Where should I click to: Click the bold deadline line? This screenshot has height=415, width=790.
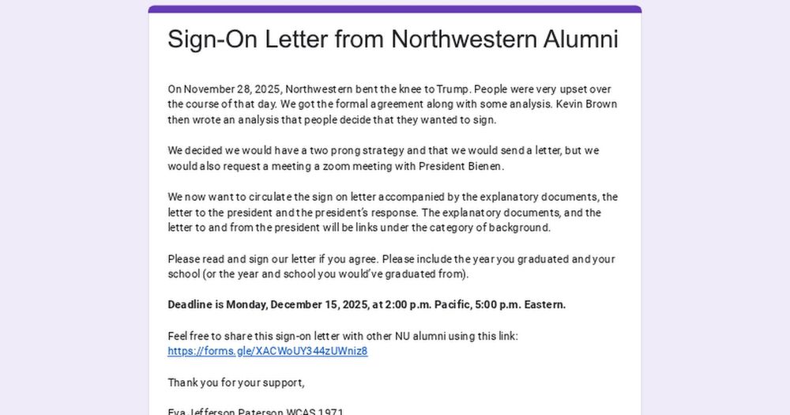[x=367, y=304]
